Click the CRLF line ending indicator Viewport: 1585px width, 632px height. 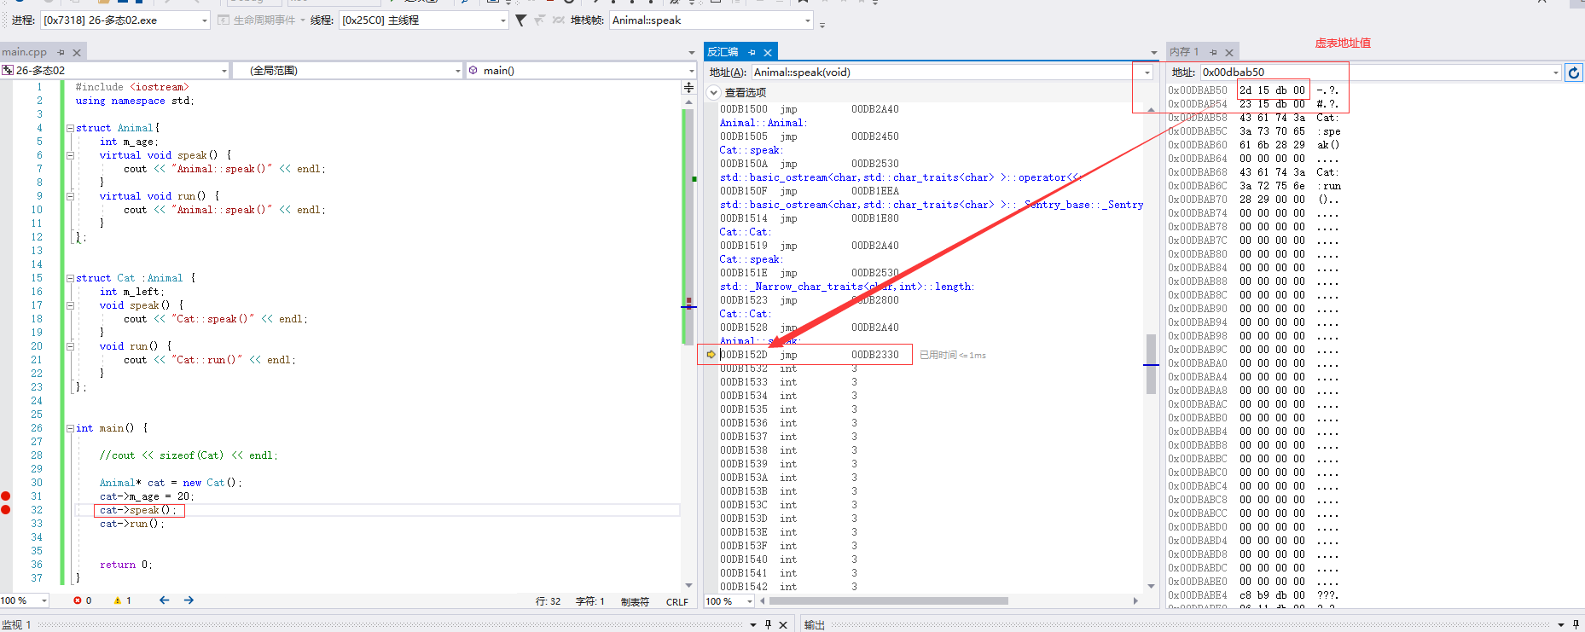(x=677, y=601)
